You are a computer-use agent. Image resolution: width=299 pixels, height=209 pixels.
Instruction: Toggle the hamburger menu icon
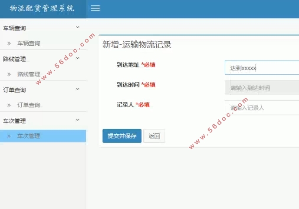(95, 8)
